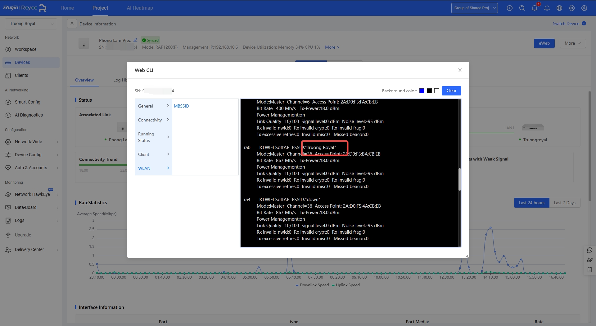
Task: Click the MBSSID command link
Action: [181, 106]
